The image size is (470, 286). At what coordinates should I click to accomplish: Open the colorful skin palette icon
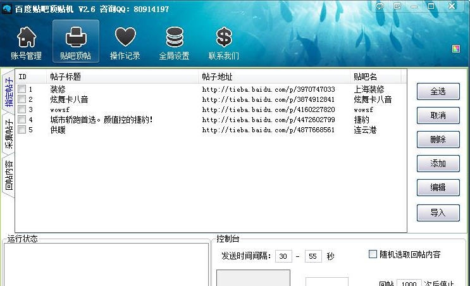click(x=456, y=49)
